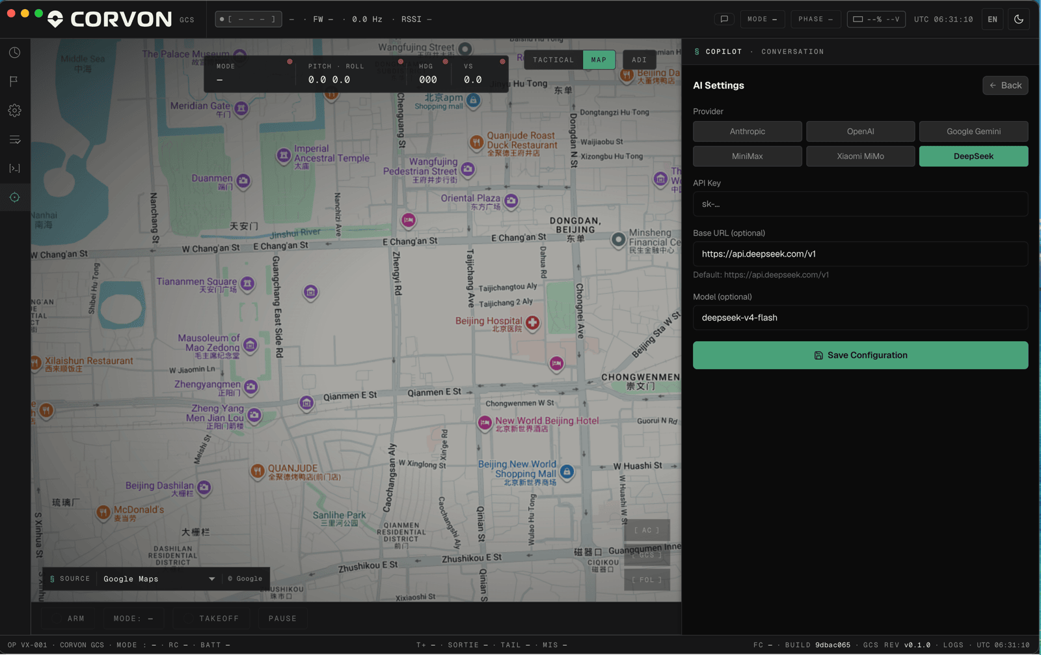Open the PHASE selector in top bar
This screenshot has height=655, width=1041.
(x=815, y=20)
